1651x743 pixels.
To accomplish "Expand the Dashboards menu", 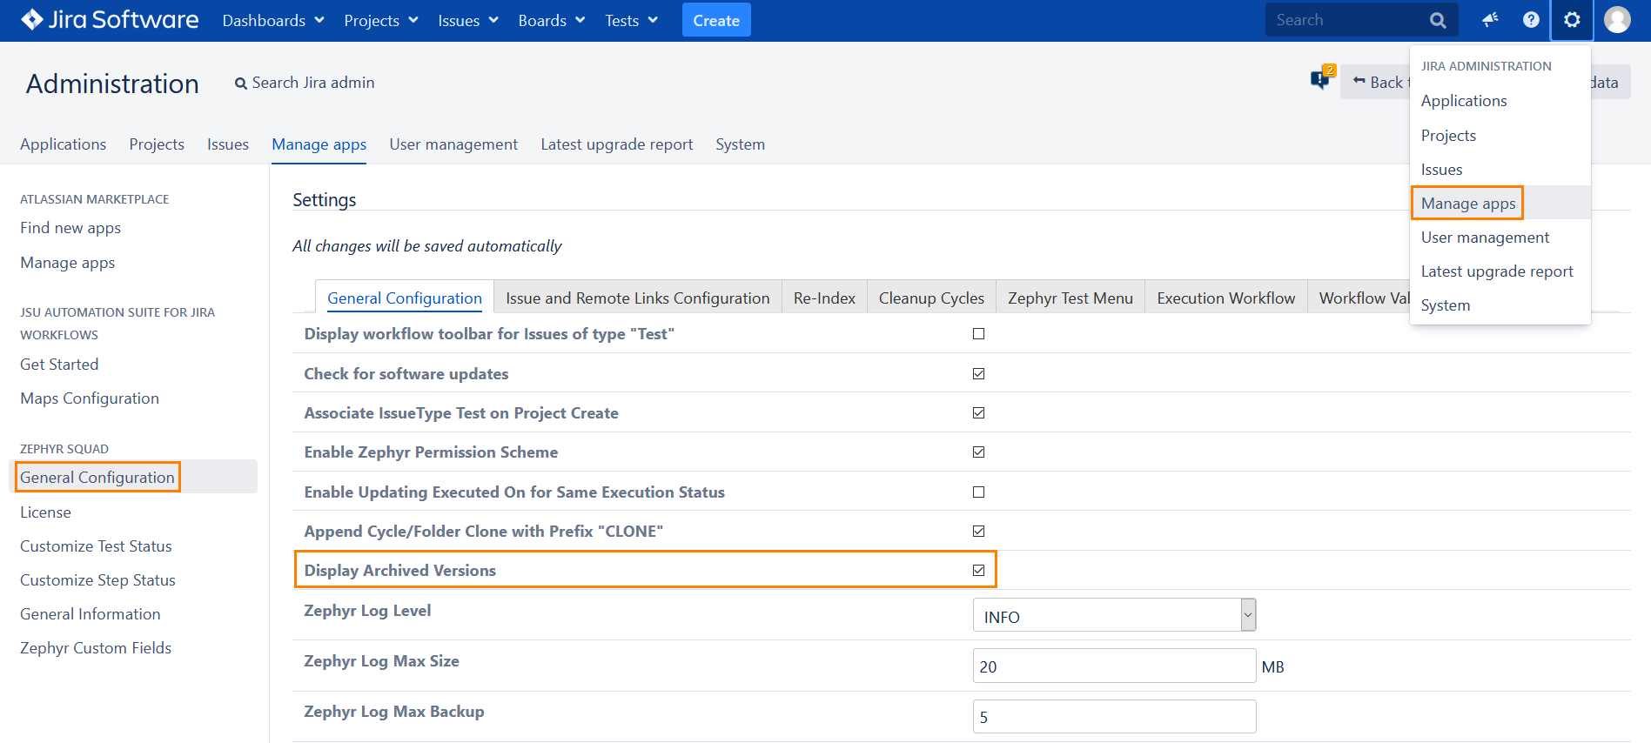I will (x=273, y=20).
